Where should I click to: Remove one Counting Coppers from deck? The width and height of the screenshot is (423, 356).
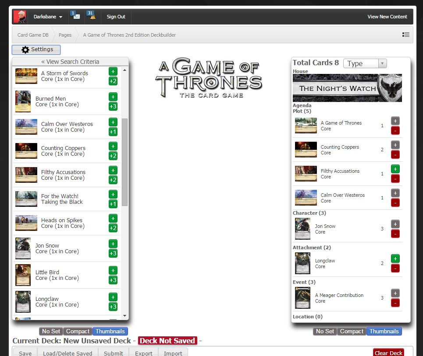point(395,155)
